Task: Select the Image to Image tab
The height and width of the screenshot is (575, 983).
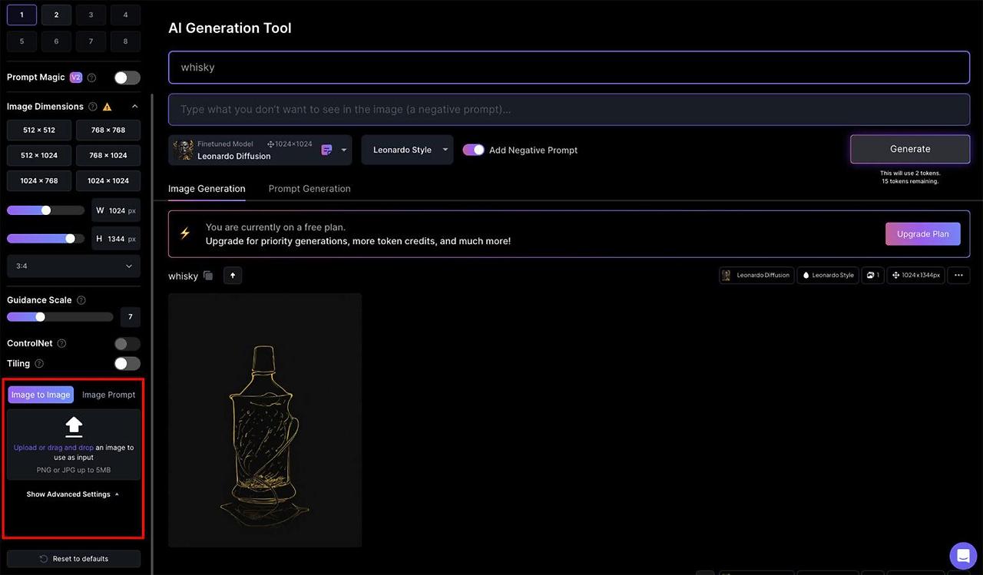Action: (x=41, y=395)
